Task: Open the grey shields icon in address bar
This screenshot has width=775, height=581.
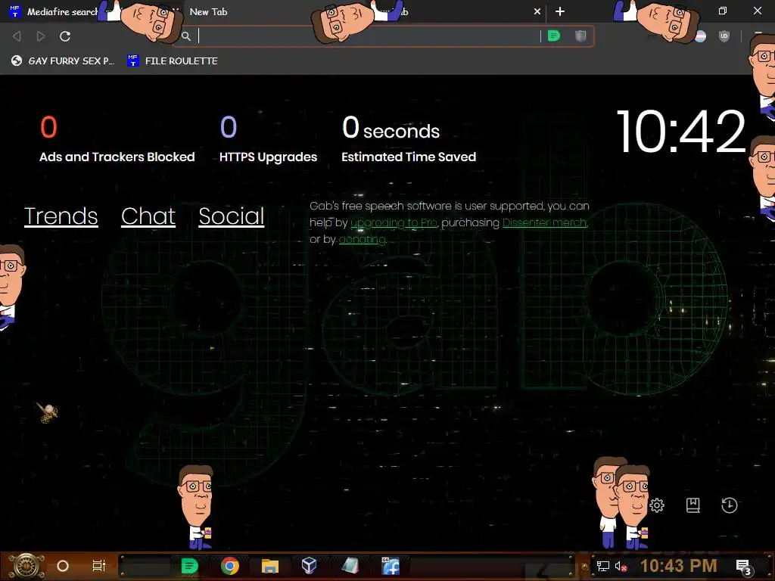Action: click(580, 36)
